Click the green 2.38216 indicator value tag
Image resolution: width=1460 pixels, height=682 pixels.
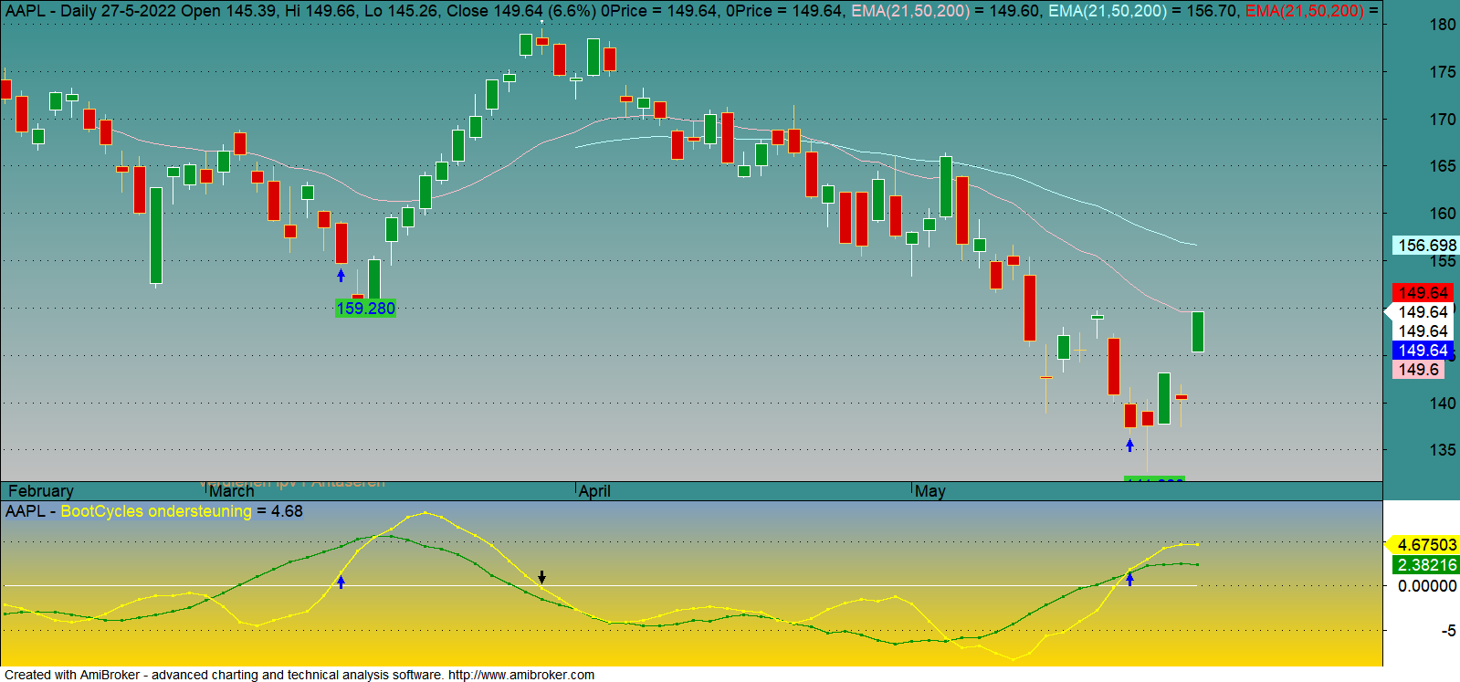coord(1426,565)
